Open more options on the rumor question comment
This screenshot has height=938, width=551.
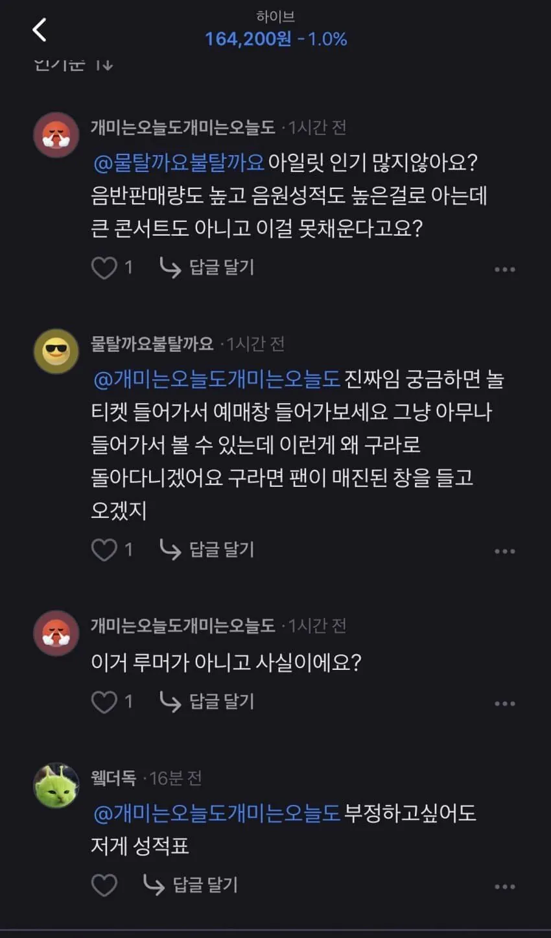tap(504, 704)
